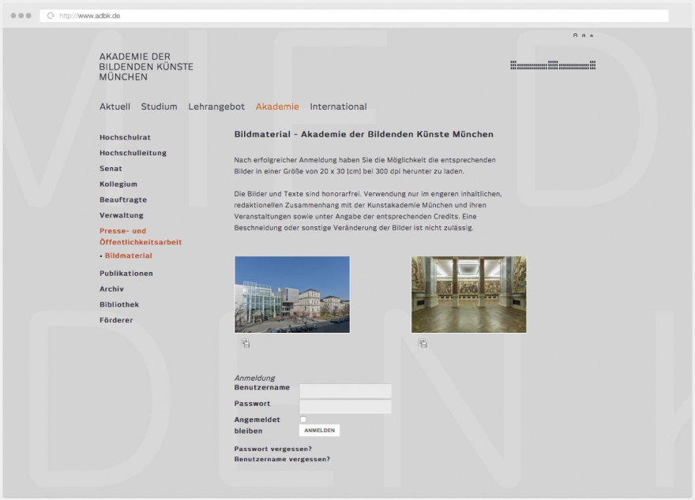Open the Senat sidebar link
Viewport: 695px width, 500px height.
(111, 169)
